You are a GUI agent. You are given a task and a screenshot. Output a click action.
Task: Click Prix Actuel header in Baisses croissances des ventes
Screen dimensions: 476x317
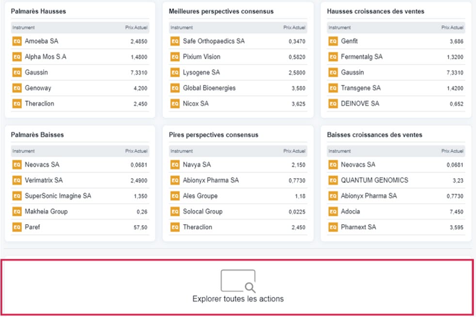click(x=452, y=151)
